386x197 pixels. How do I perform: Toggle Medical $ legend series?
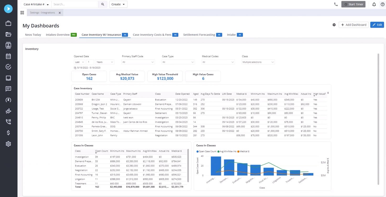(x=243, y=151)
